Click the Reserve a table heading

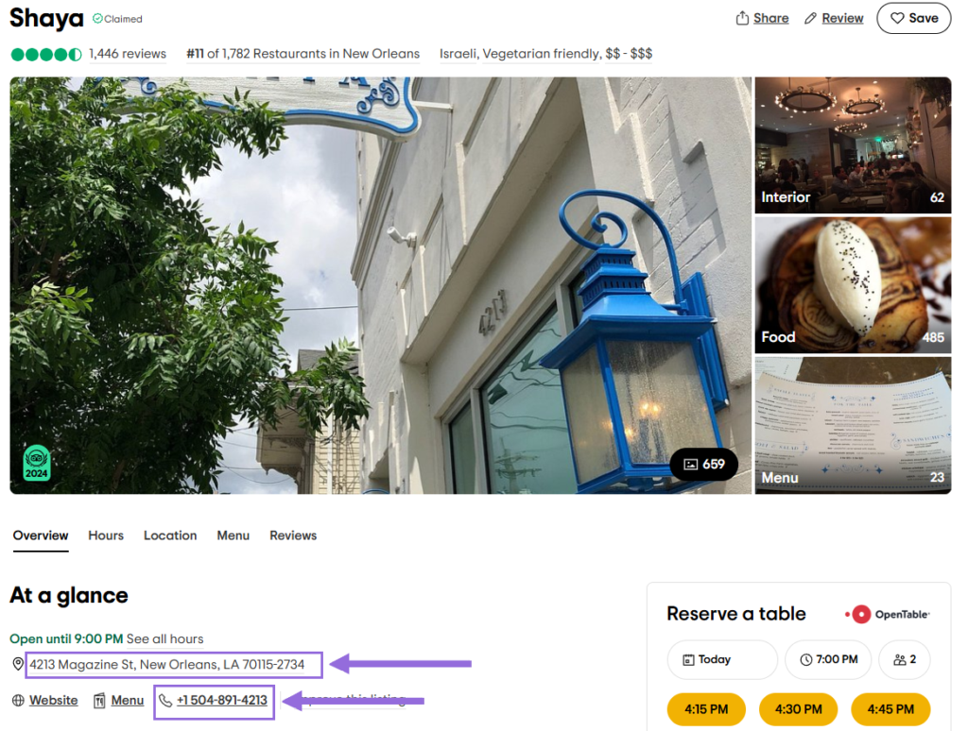pos(736,615)
